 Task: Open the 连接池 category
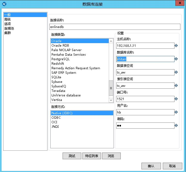pos(25,28)
